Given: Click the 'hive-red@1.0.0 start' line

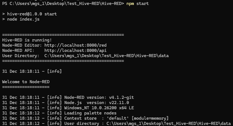Looking at the screenshot, I should click(x=32, y=14).
